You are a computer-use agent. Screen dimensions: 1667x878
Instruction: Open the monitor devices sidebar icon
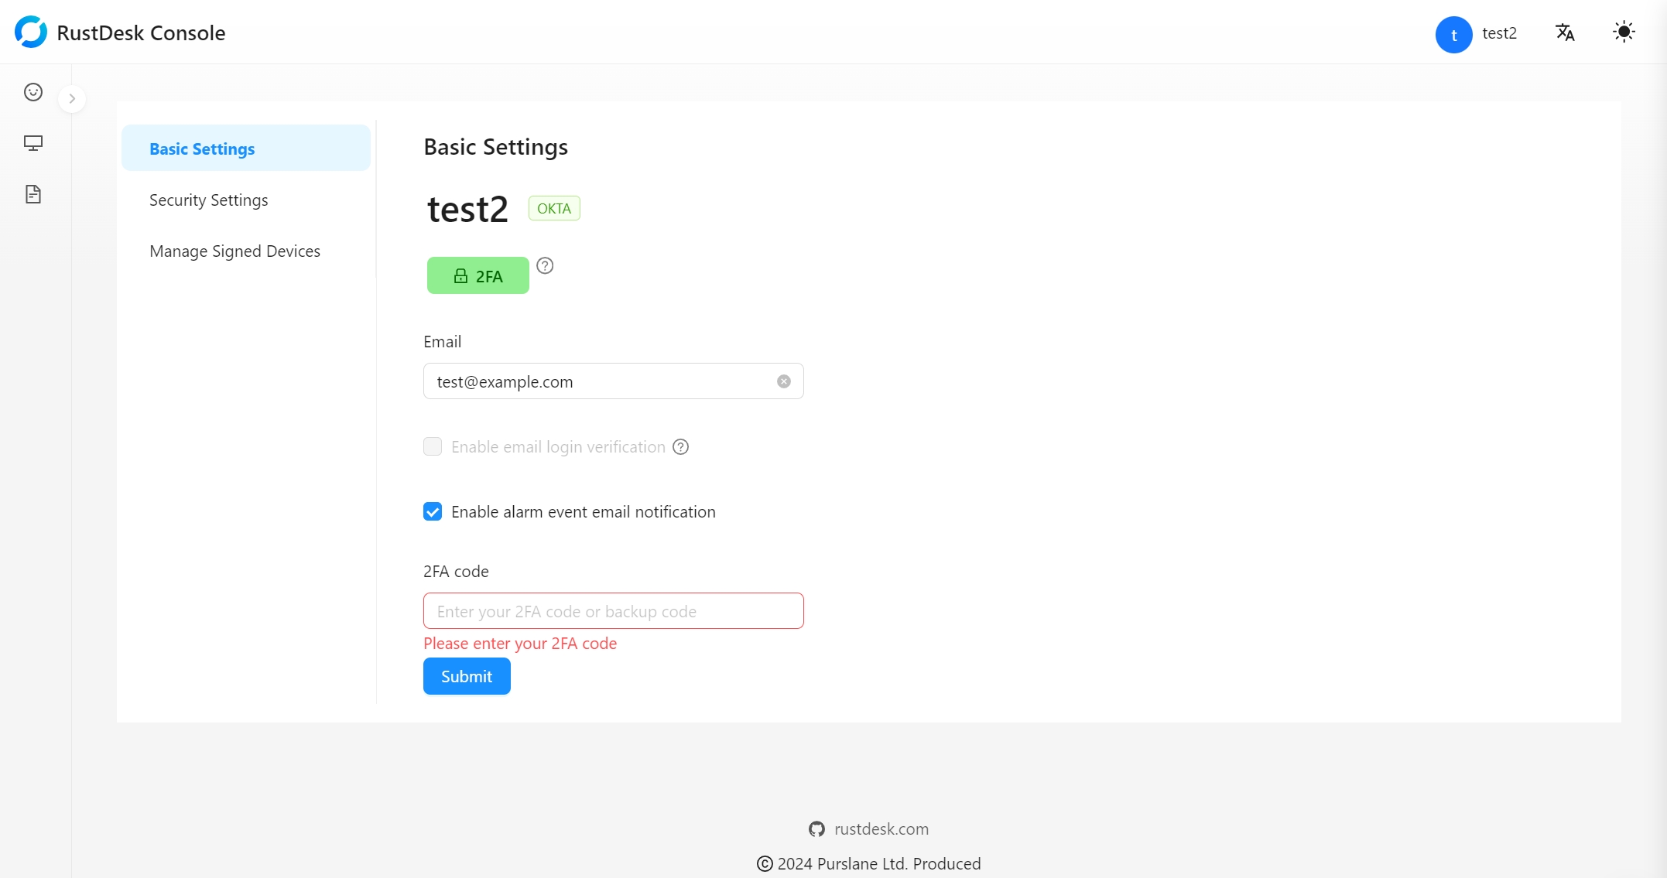pos(33,143)
